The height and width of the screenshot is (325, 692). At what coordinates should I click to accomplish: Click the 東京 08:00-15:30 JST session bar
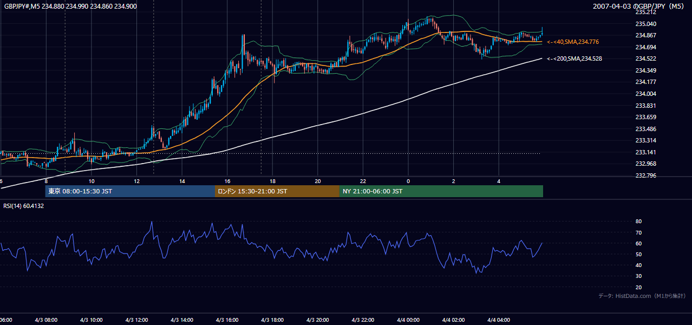(130, 191)
